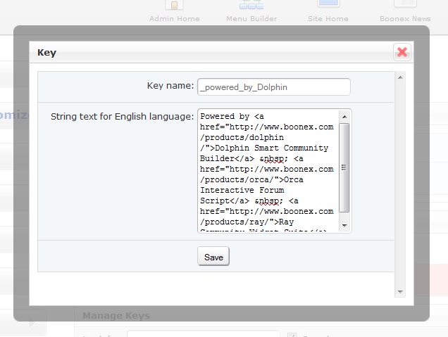Close the Key dialog with red X
Viewport: 448px width, 337px height.
click(402, 52)
